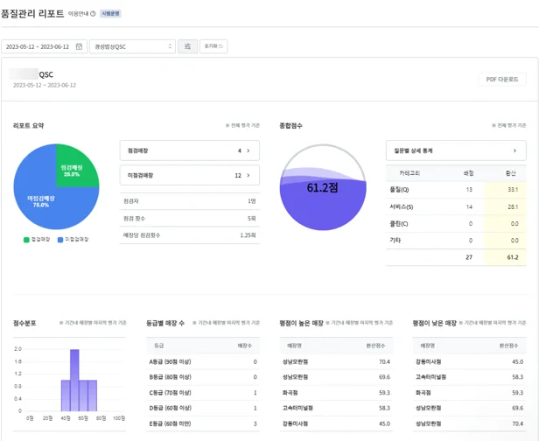Select 고속터미널점 58.3 in 평점이 높은 매장
539x441 pixels.
336,408
